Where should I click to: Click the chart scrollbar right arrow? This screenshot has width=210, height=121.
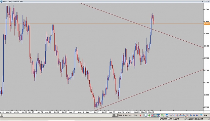click(116, 115)
